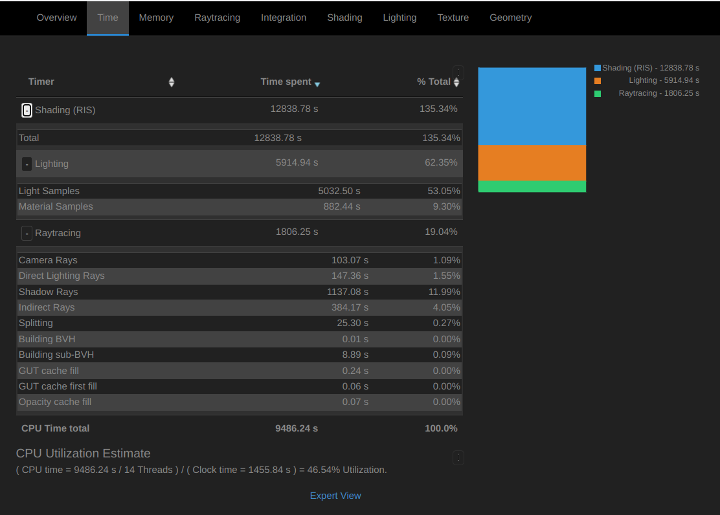
Task: Sort by the Timer column arrows
Action: [x=172, y=82]
